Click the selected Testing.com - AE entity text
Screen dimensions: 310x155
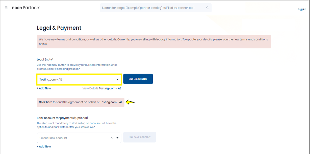pyautogui.click(x=51, y=79)
